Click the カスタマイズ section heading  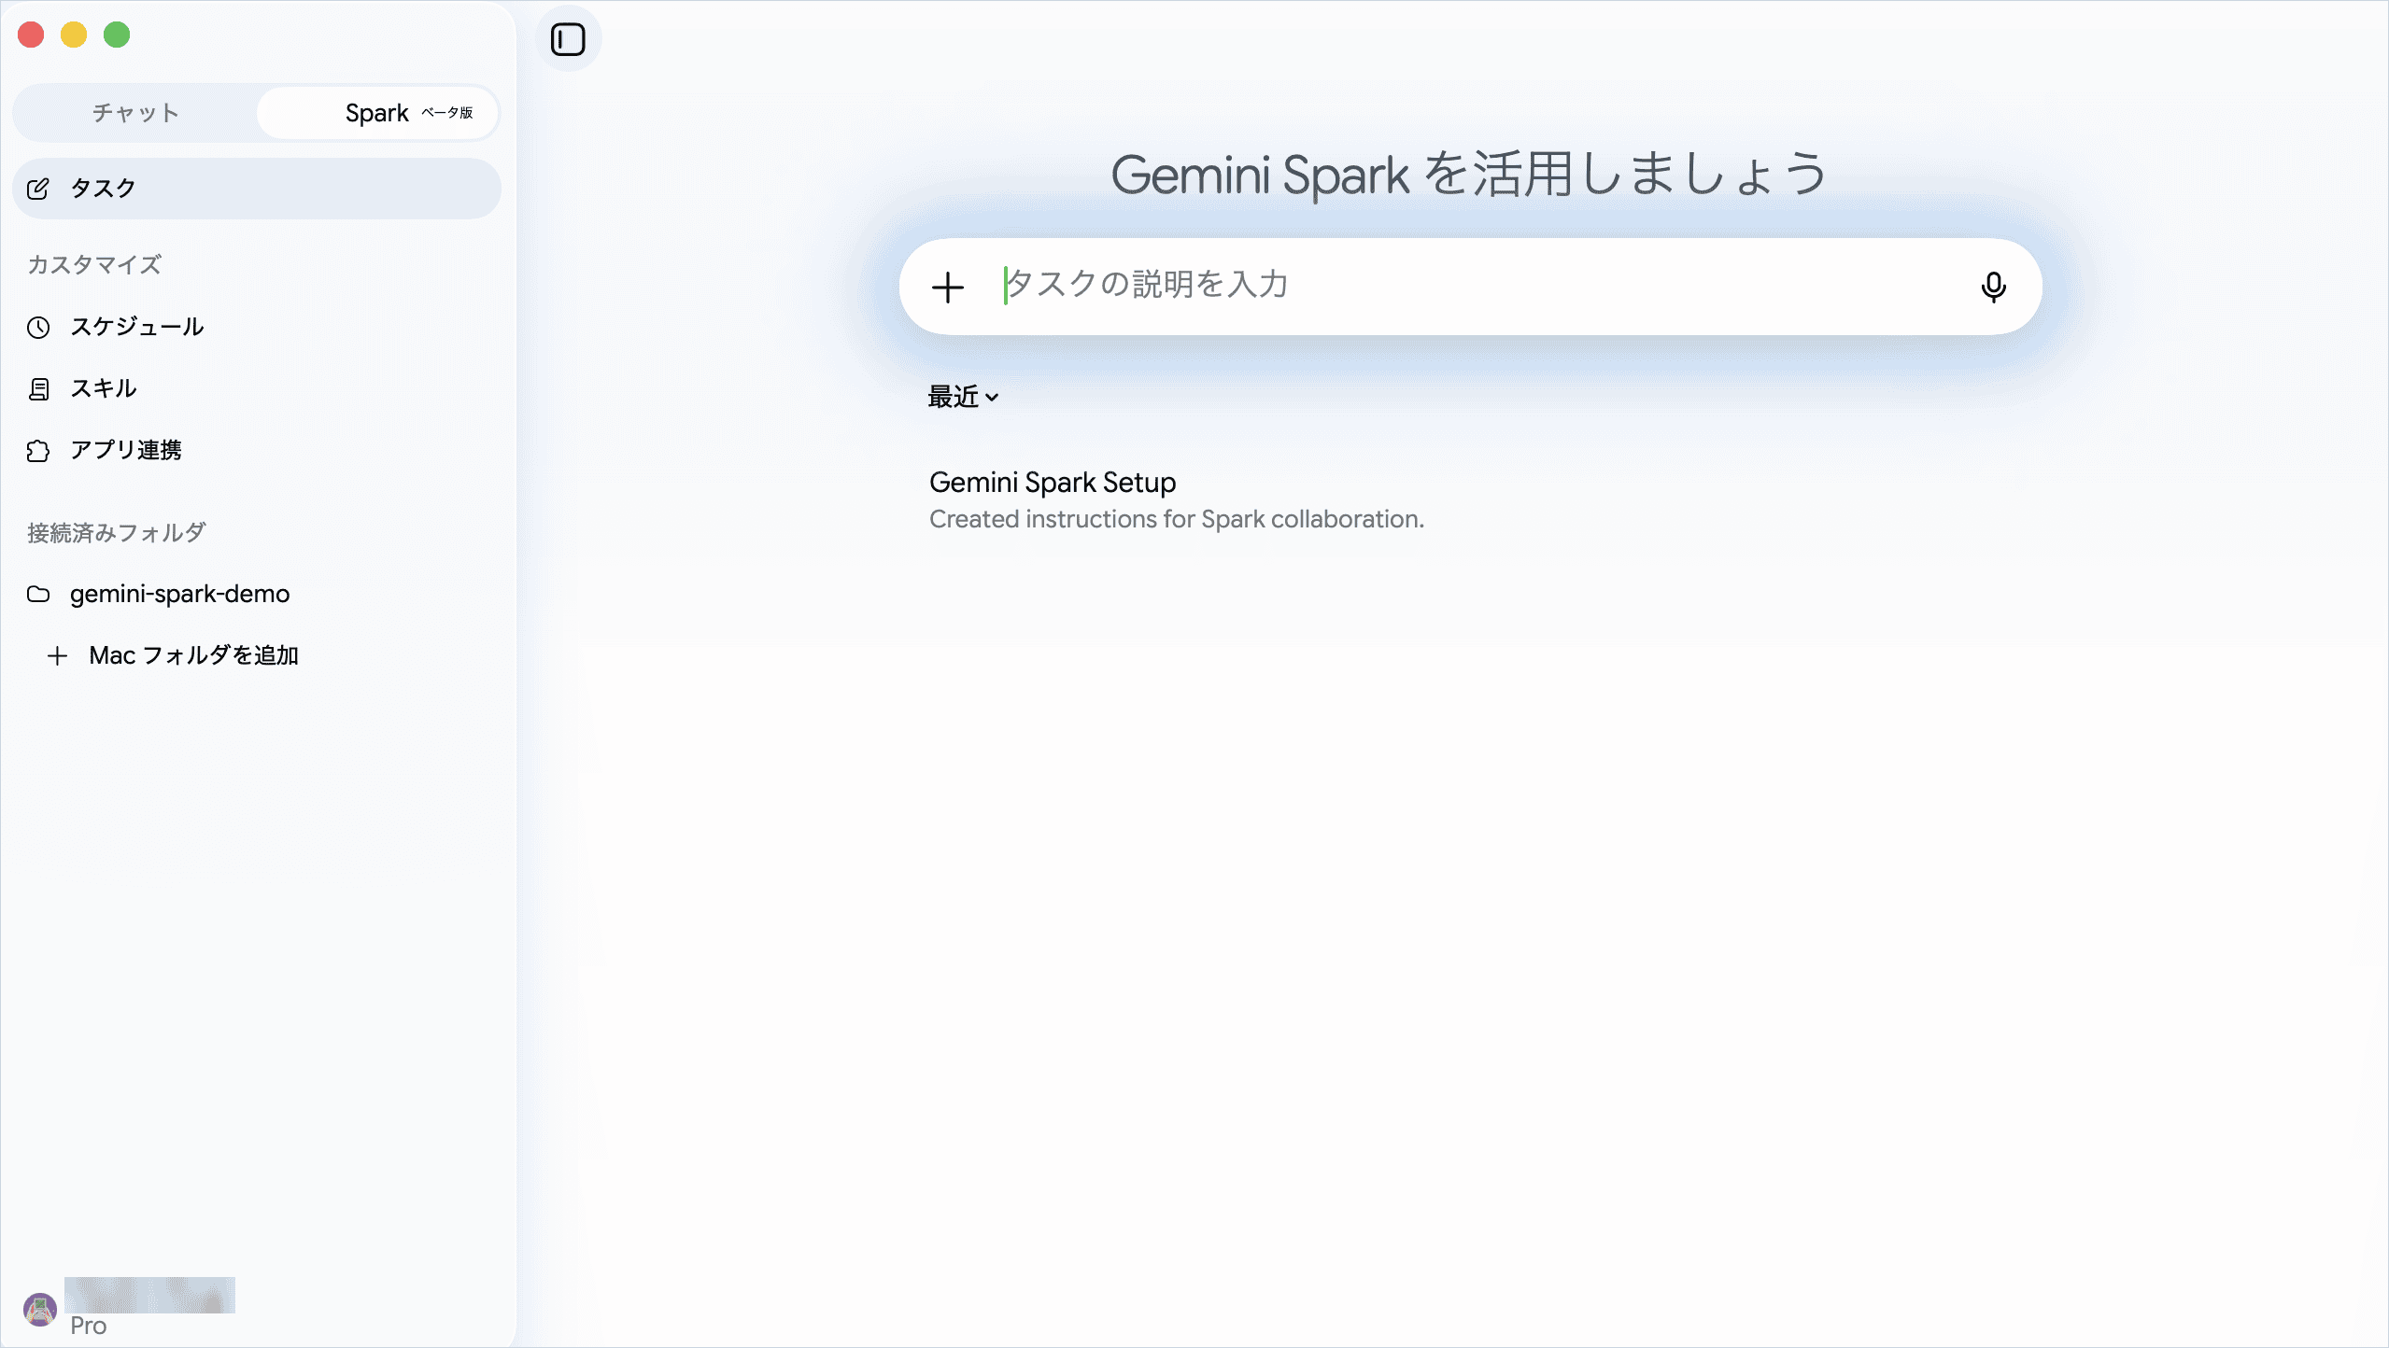(94, 265)
